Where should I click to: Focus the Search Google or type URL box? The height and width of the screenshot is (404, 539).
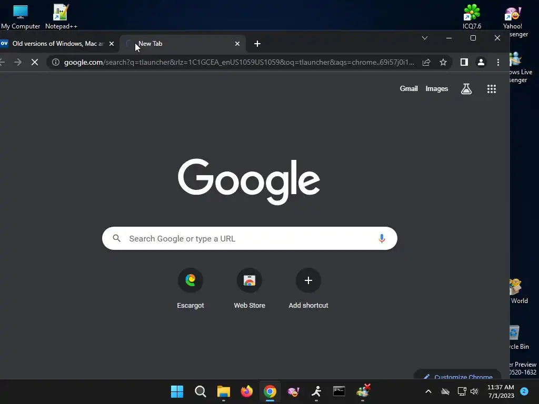click(x=249, y=238)
